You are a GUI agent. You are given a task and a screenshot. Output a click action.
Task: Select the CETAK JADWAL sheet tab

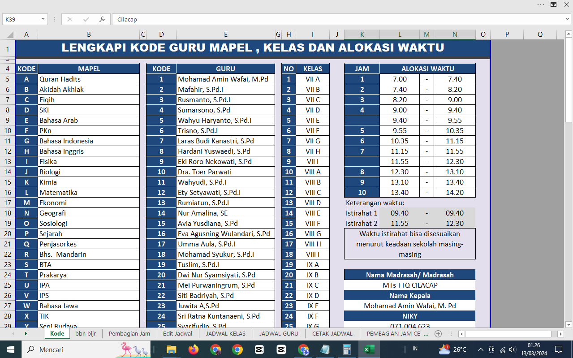(332, 334)
